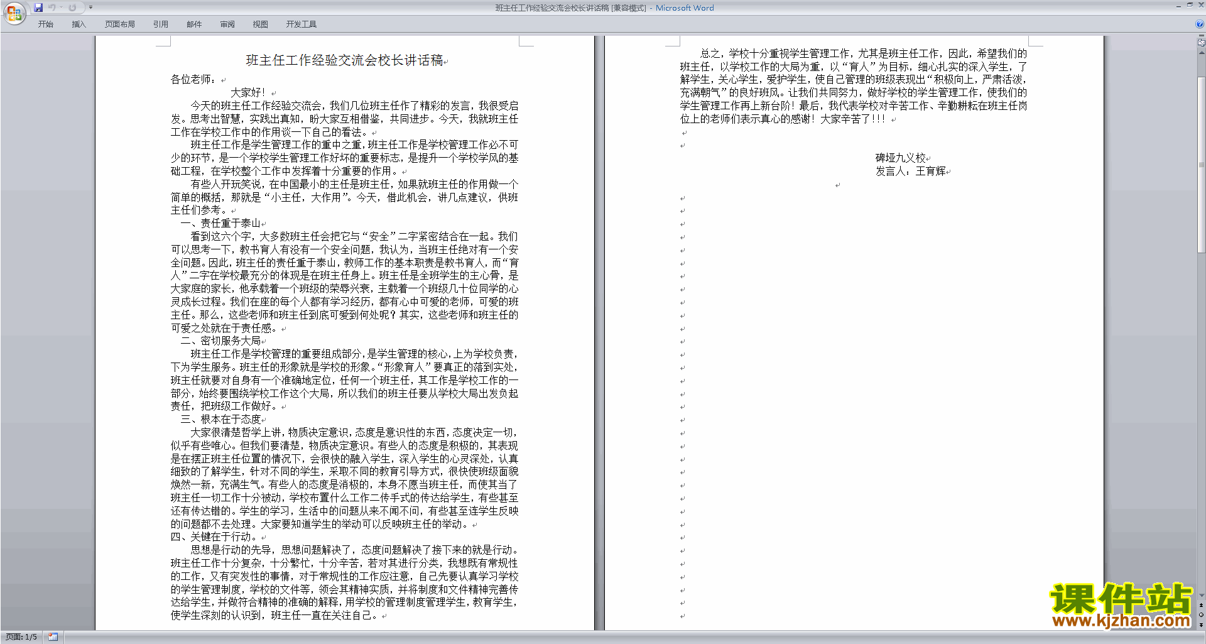Click the greeting line 各位老师：
The height and width of the screenshot is (644, 1206).
(x=193, y=80)
